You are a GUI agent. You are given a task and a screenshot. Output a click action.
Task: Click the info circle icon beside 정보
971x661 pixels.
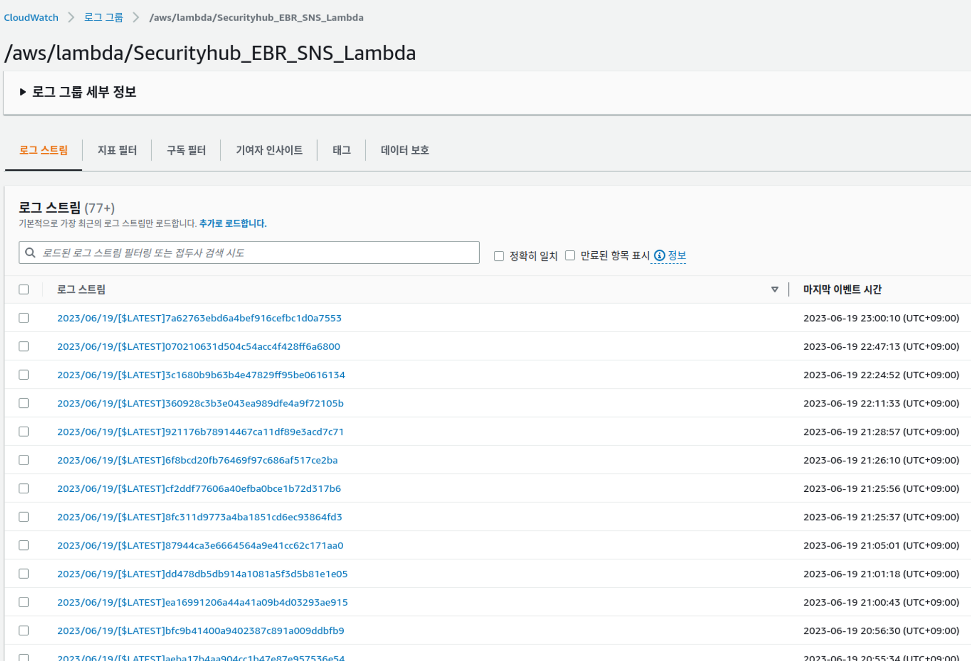point(659,256)
